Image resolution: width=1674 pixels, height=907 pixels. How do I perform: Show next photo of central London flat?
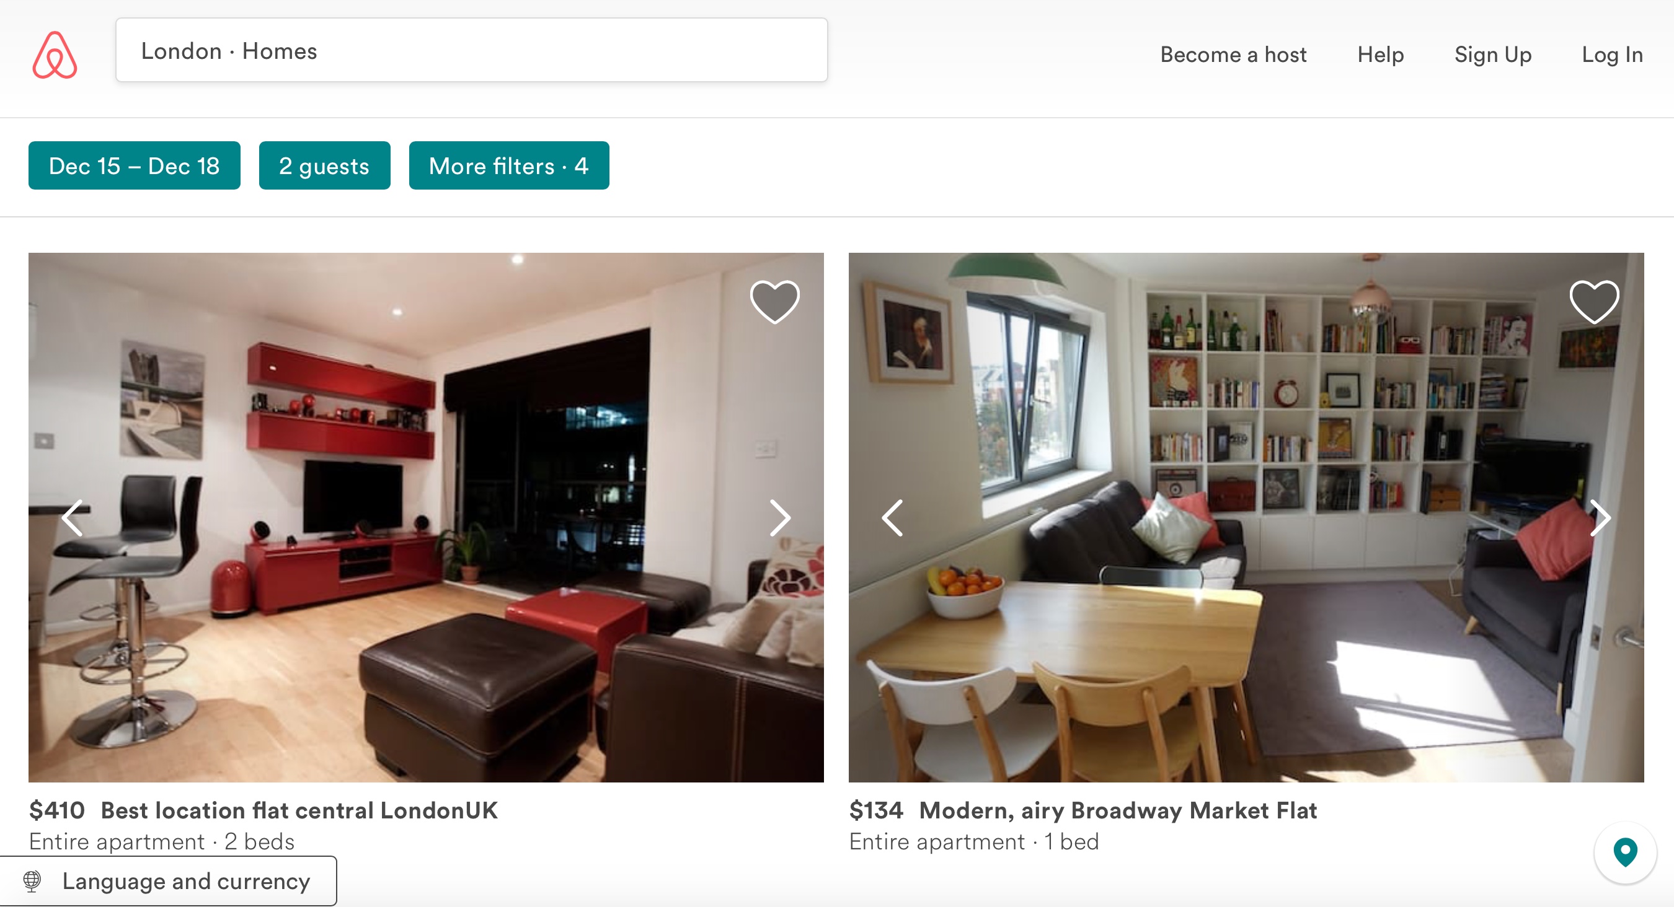click(780, 517)
